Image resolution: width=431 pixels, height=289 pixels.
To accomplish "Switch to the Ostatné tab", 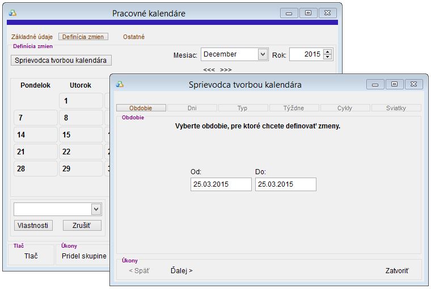I will tap(134, 37).
